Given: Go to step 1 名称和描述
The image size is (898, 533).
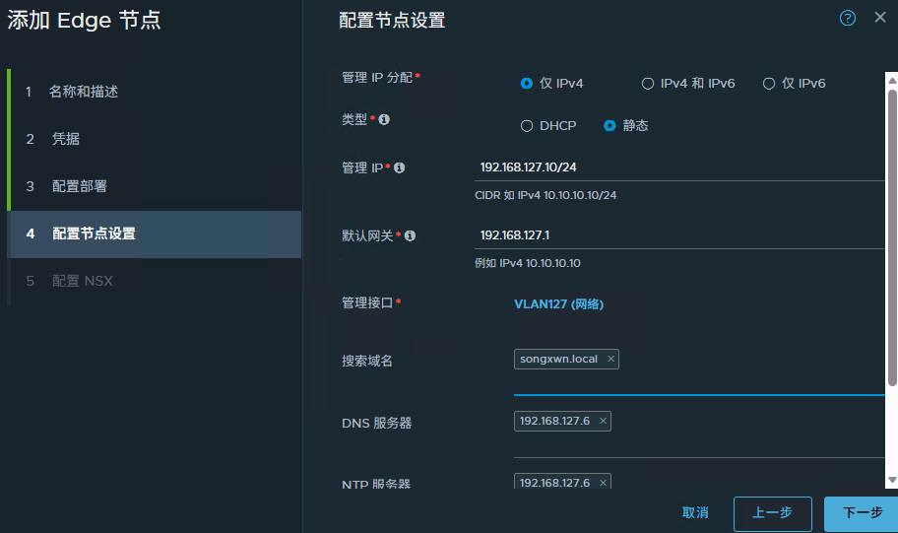Looking at the screenshot, I should pos(85,92).
